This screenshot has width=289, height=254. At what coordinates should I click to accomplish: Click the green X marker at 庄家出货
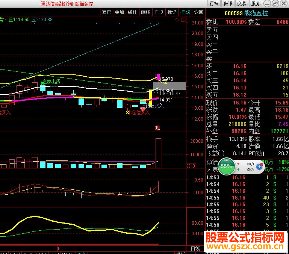(42, 83)
